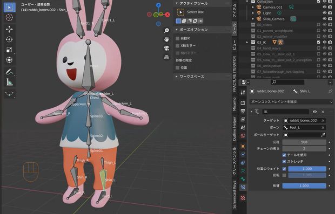This screenshot has height=214, width=335.
Task: Switch to the アイテム sidebar tab
Action: click(234, 10)
